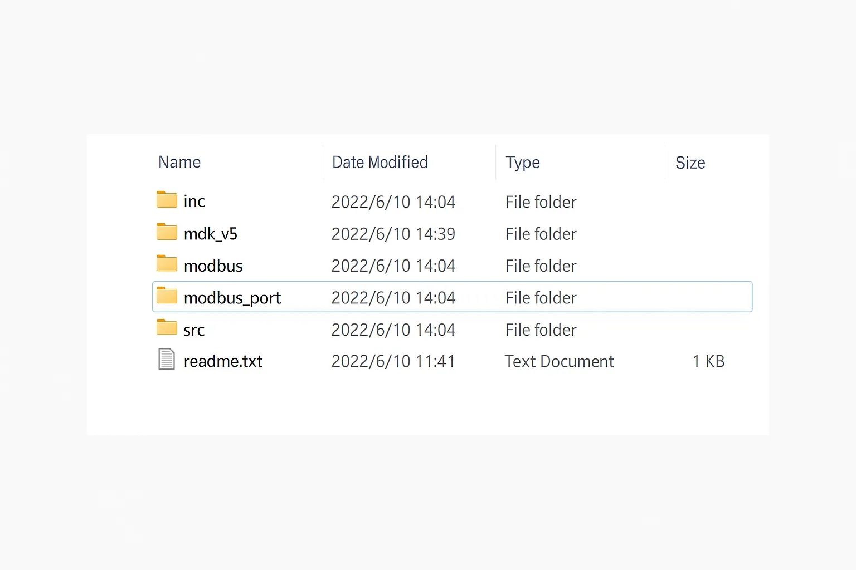Click date '2022/6/10 14:04' in inc row
Image resolution: width=856 pixels, height=570 pixels.
click(393, 202)
